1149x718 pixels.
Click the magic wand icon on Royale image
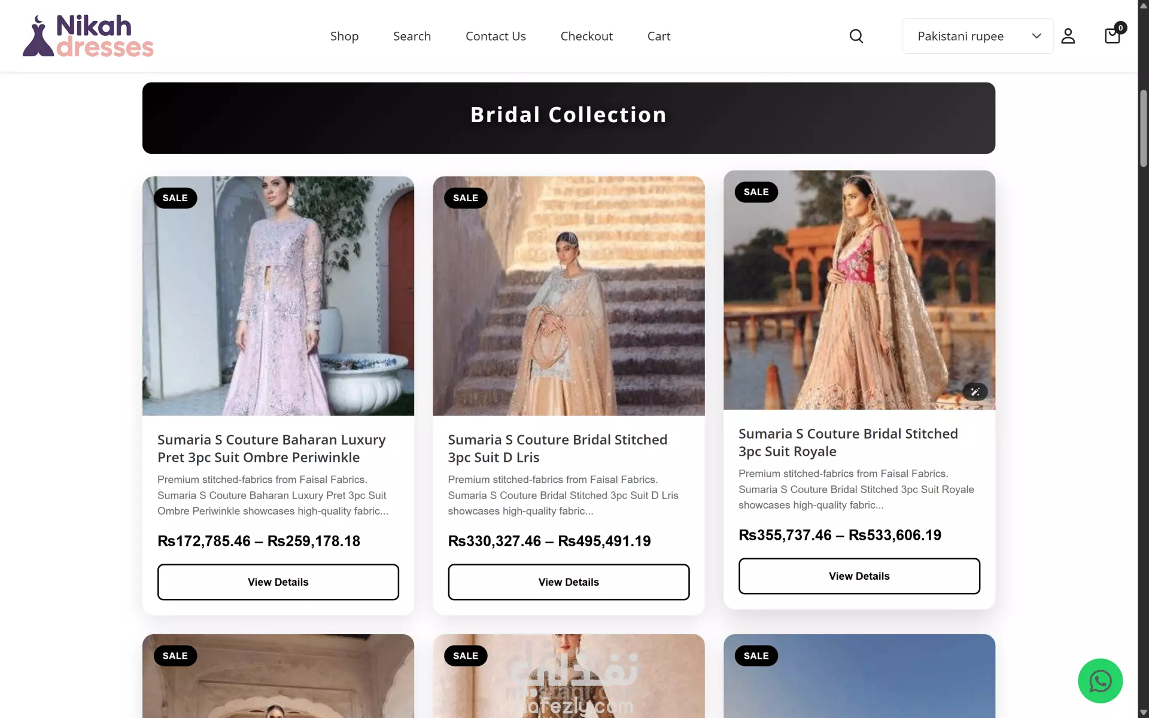(x=975, y=392)
